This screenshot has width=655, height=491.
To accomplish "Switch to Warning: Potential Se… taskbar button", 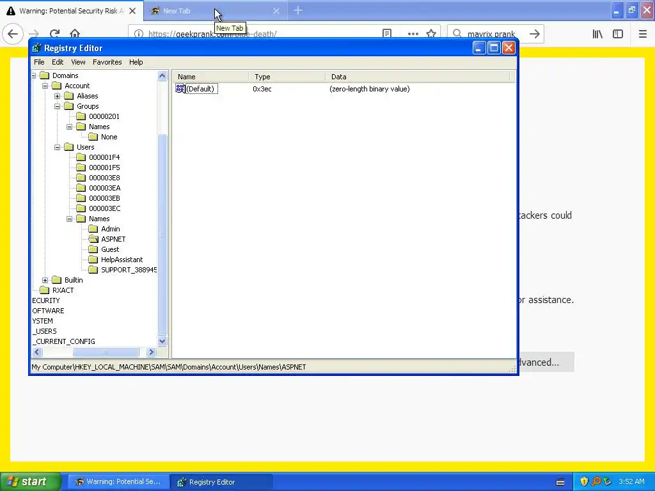I will pyautogui.click(x=118, y=482).
